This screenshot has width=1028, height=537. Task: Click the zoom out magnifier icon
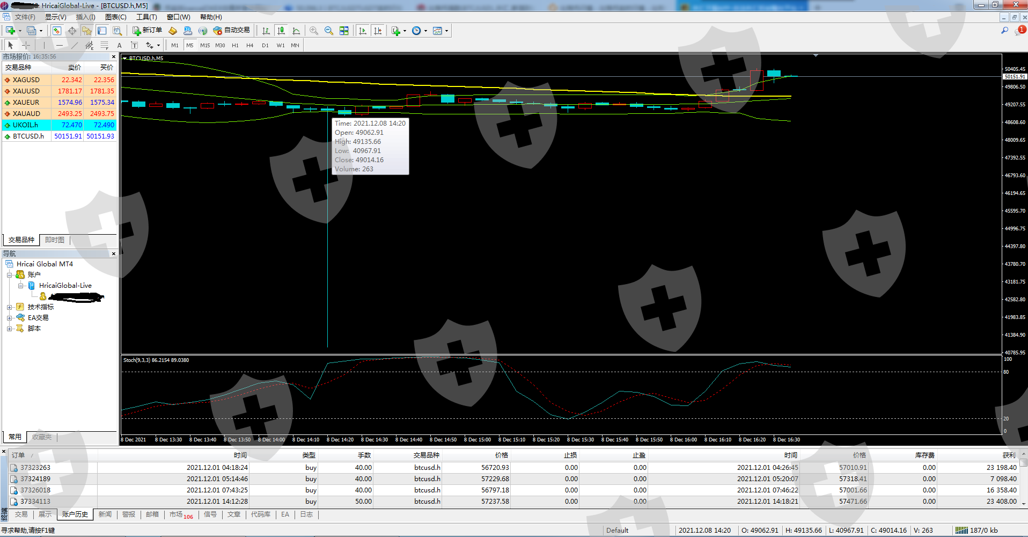[329, 31]
